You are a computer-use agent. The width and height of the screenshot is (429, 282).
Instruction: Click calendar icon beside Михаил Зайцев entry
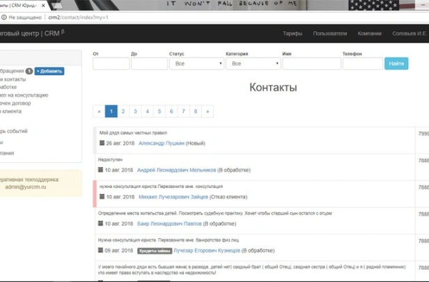click(102, 196)
